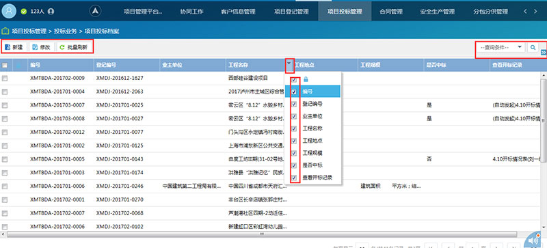Viewport: 547px width, 248px height.
Task: Click the 新建 button
Action: tap(14, 47)
